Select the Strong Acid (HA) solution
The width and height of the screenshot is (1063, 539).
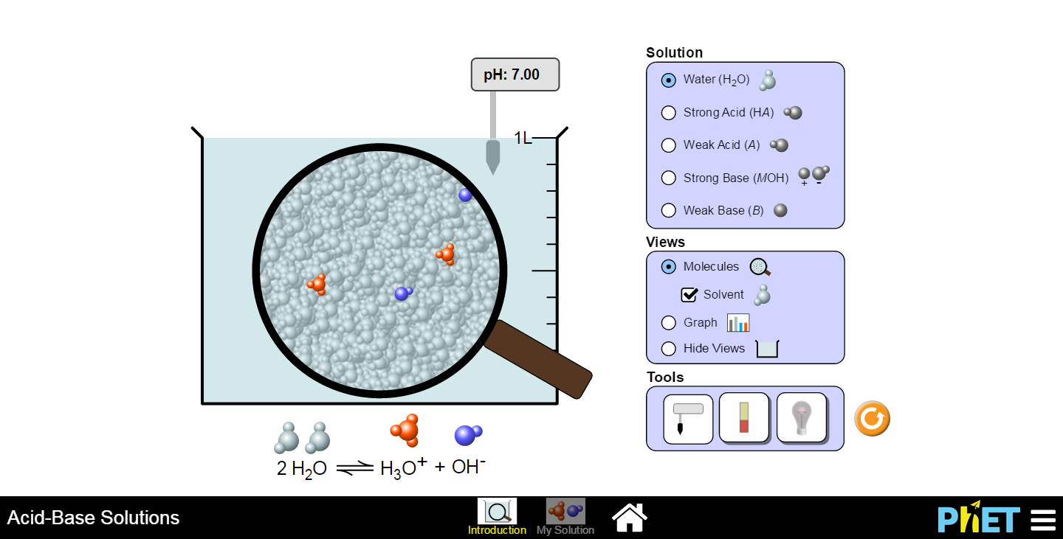coord(668,113)
